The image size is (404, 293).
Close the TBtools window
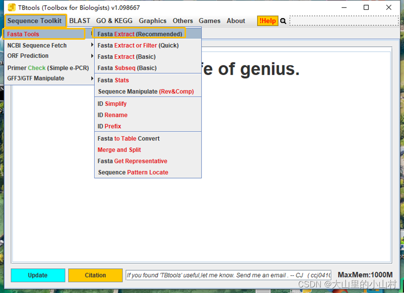(389, 7)
